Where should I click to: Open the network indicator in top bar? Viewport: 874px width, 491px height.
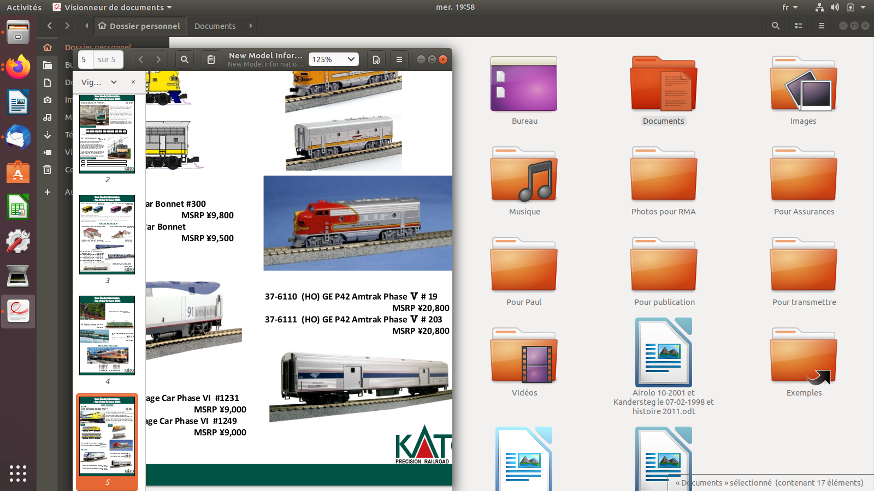[x=819, y=7]
